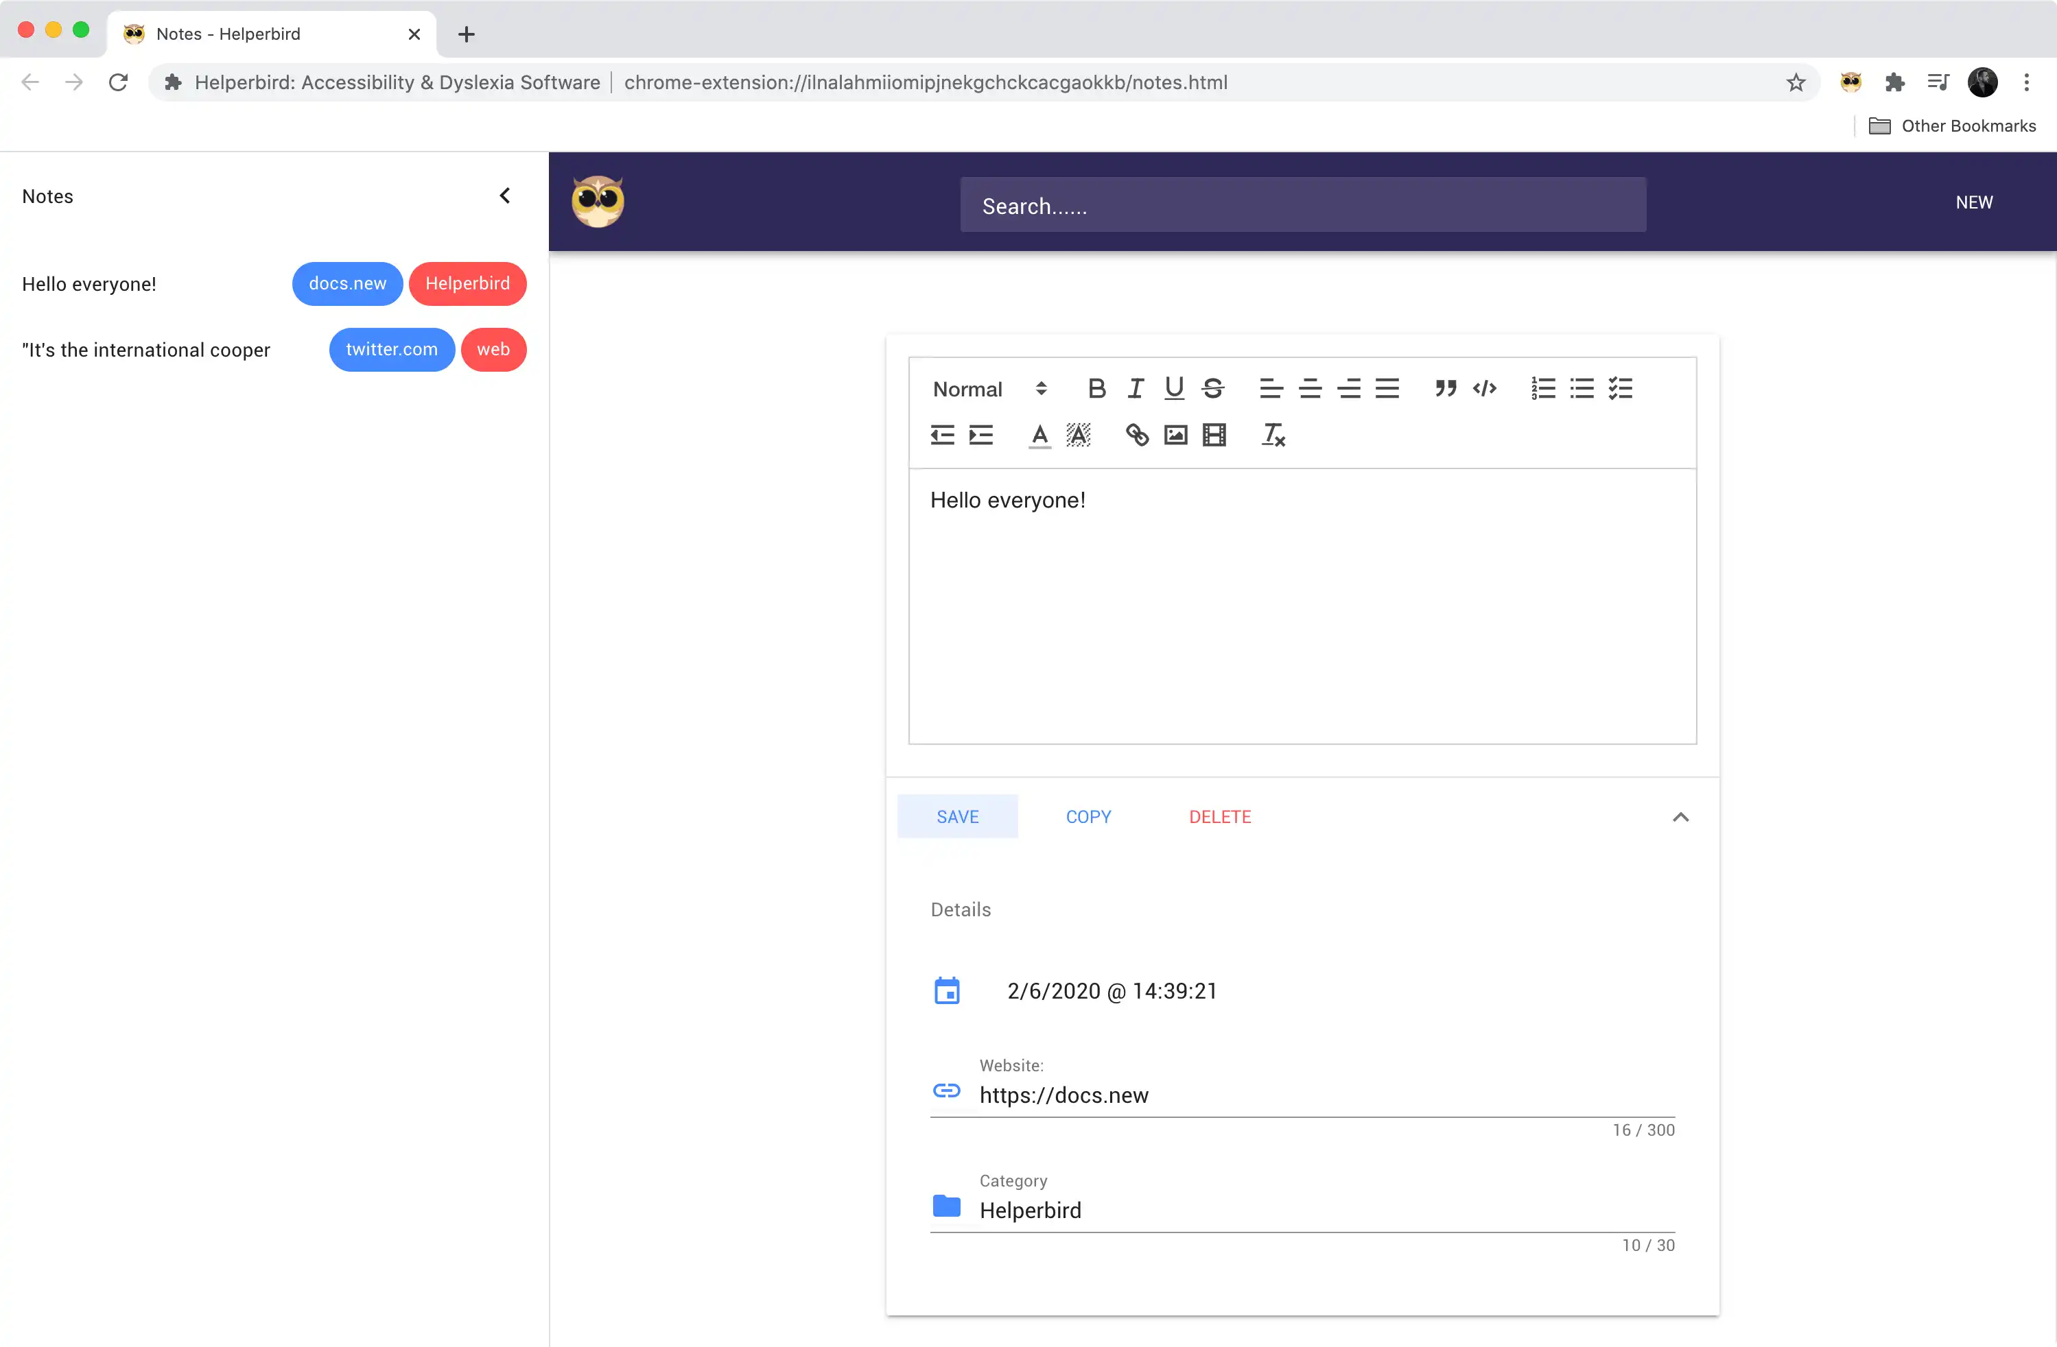Open the Other Bookmarks folder
The width and height of the screenshot is (2057, 1347).
[x=1953, y=126]
